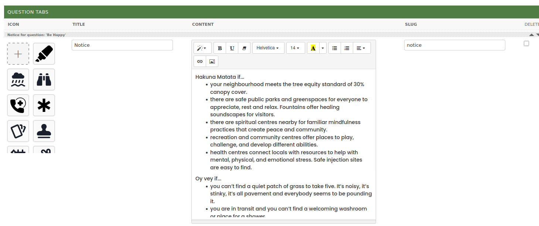Screen dimensions: 539x226
Task: Click the add new icon plus tile
Action: pyautogui.click(x=18, y=54)
